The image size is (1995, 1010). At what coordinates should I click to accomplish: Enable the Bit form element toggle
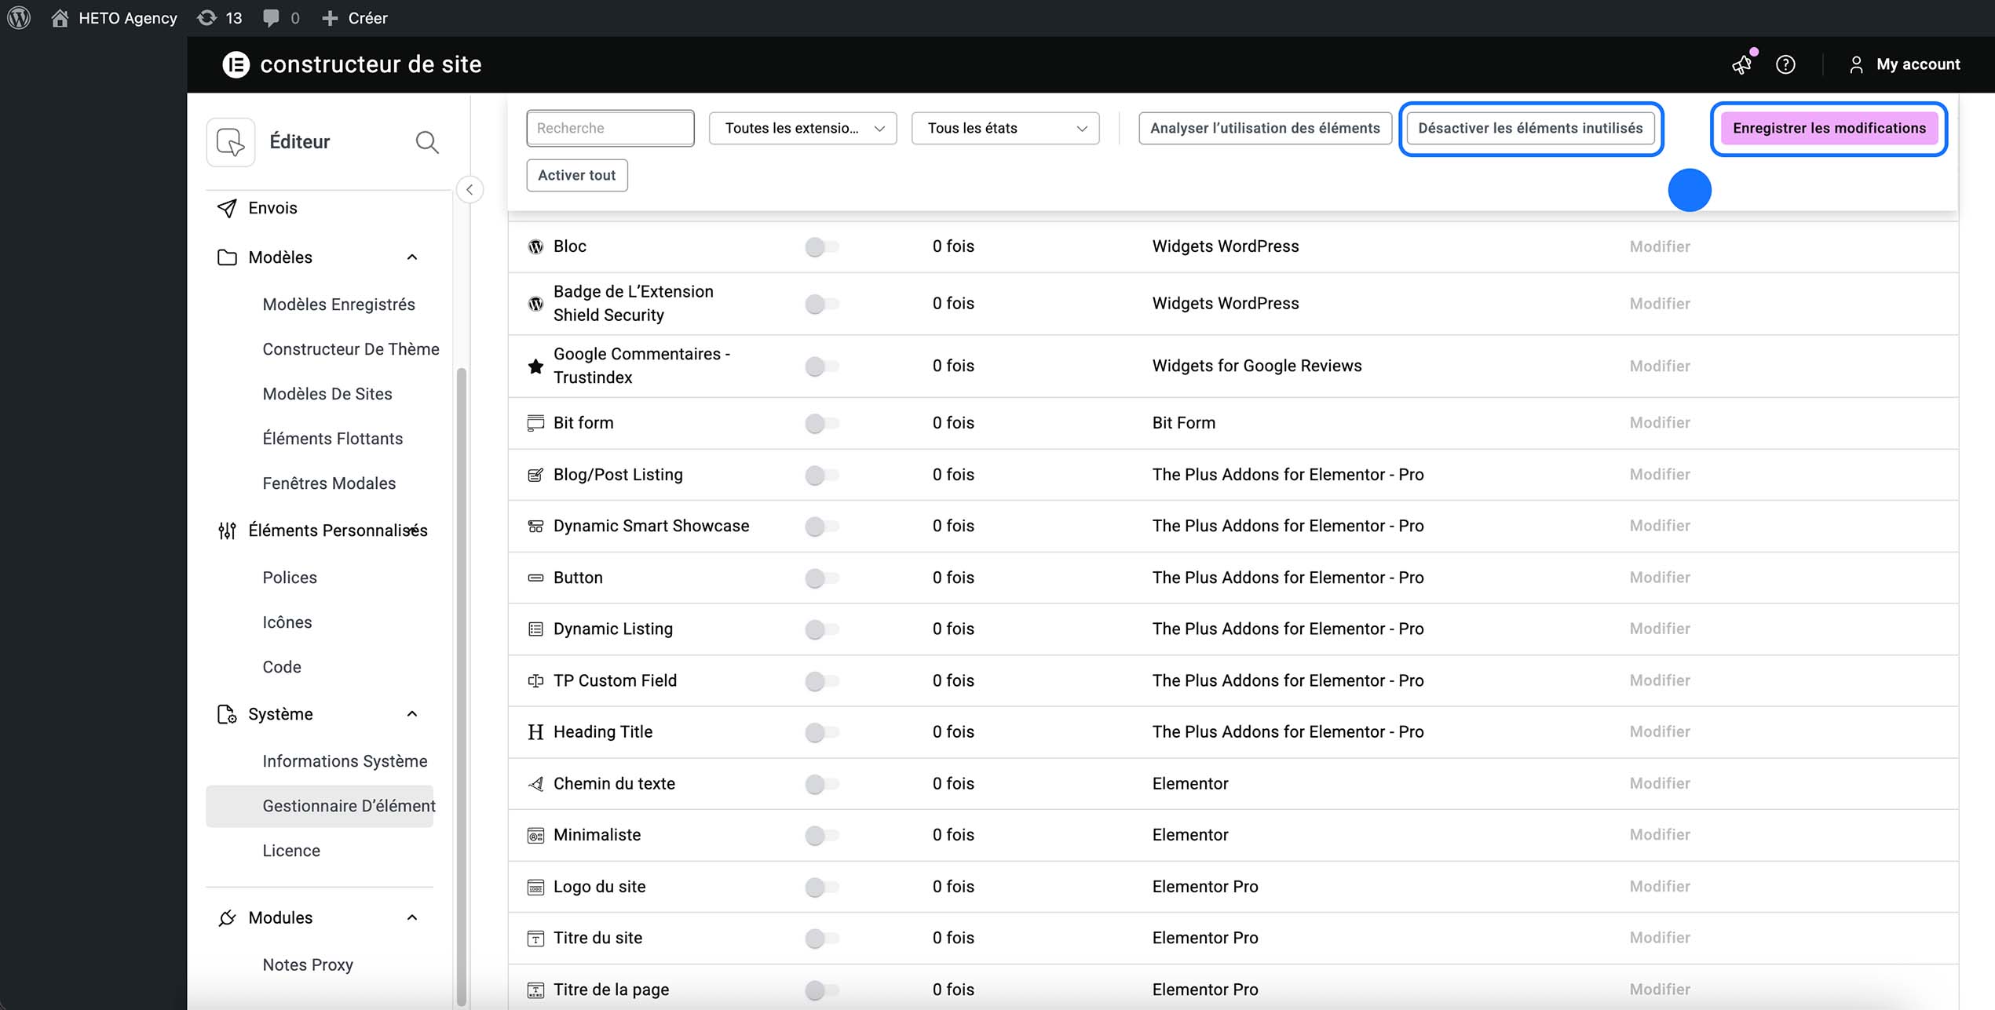[x=821, y=423]
